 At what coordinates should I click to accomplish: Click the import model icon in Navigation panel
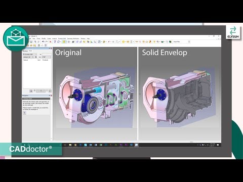(x=25, y=113)
